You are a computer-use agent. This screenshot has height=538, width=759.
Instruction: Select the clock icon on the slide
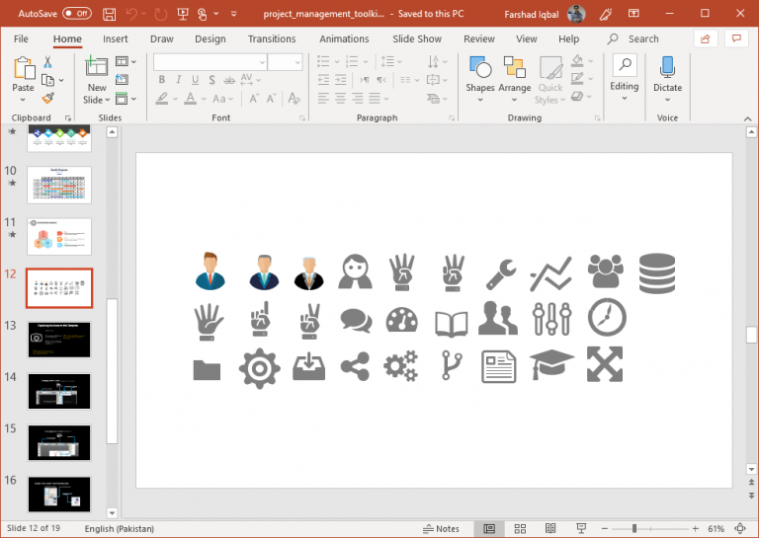607,317
